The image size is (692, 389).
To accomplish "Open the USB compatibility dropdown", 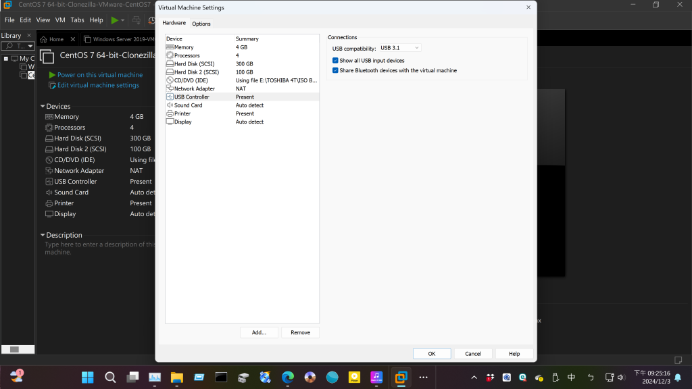I will point(400,48).
